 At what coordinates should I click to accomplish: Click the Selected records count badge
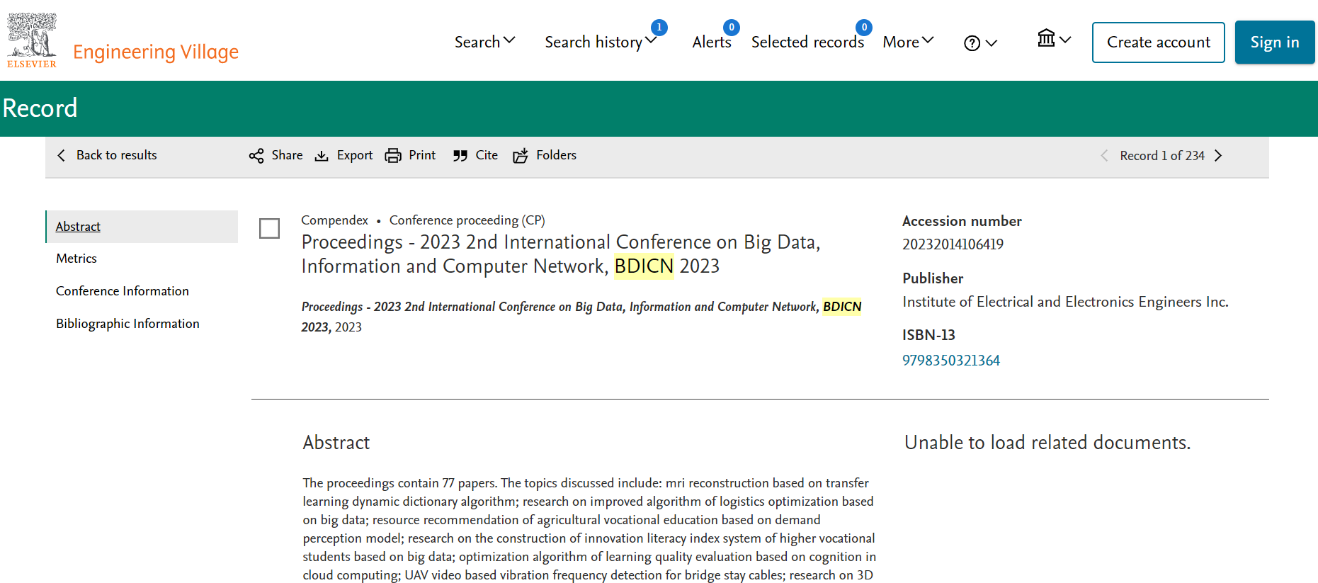pyautogui.click(x=864, y=28)
